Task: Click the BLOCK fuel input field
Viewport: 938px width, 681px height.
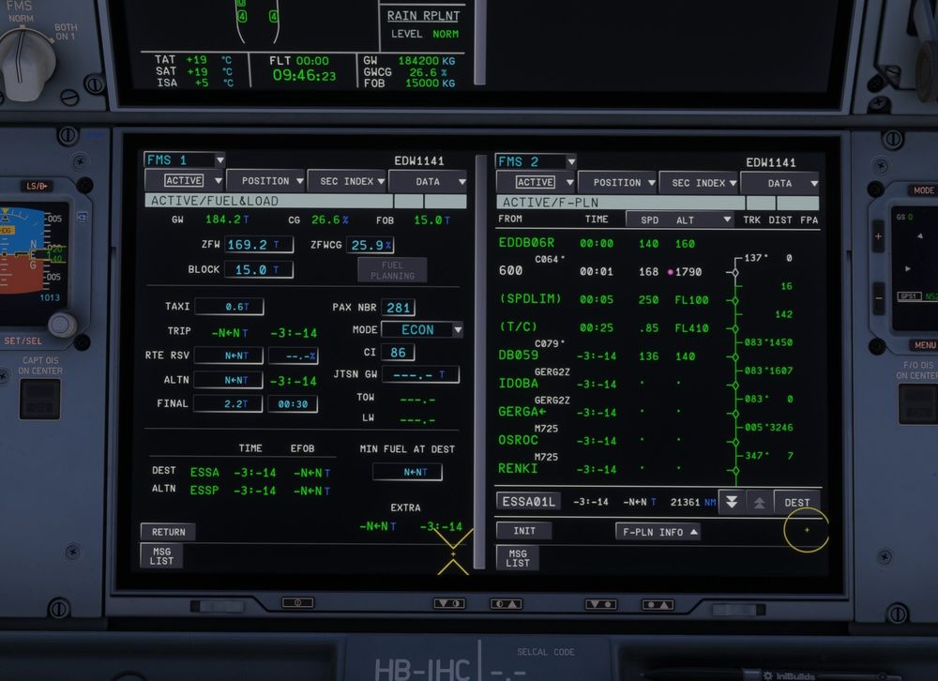Action: click(x=259, y=269)
